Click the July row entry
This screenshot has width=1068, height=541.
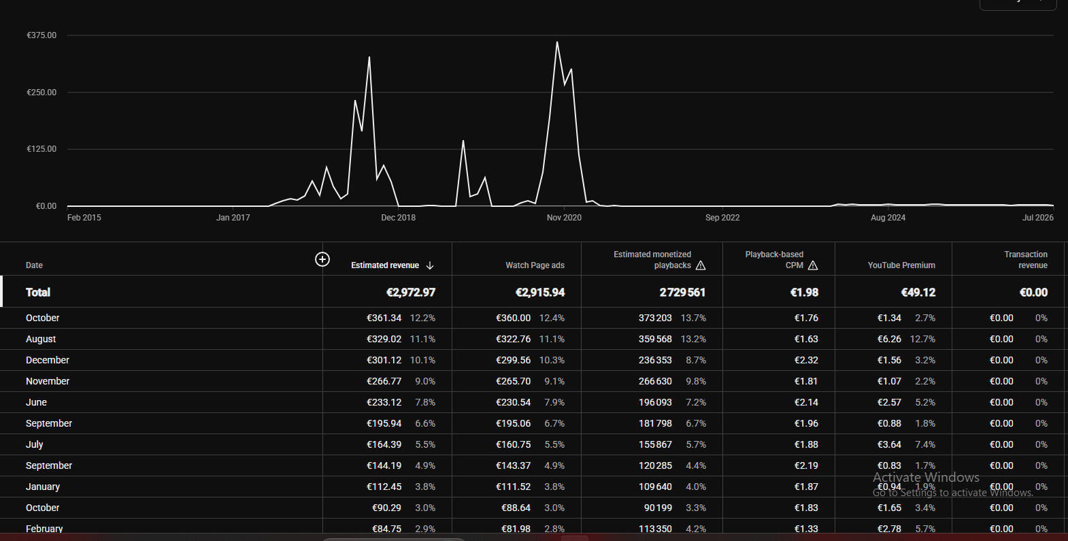tap(534, 444)
